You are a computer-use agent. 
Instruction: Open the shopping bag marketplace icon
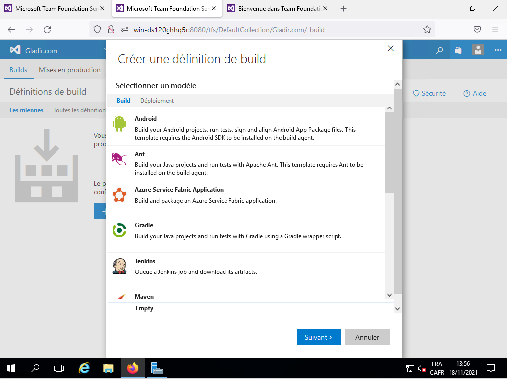point(458,50)
